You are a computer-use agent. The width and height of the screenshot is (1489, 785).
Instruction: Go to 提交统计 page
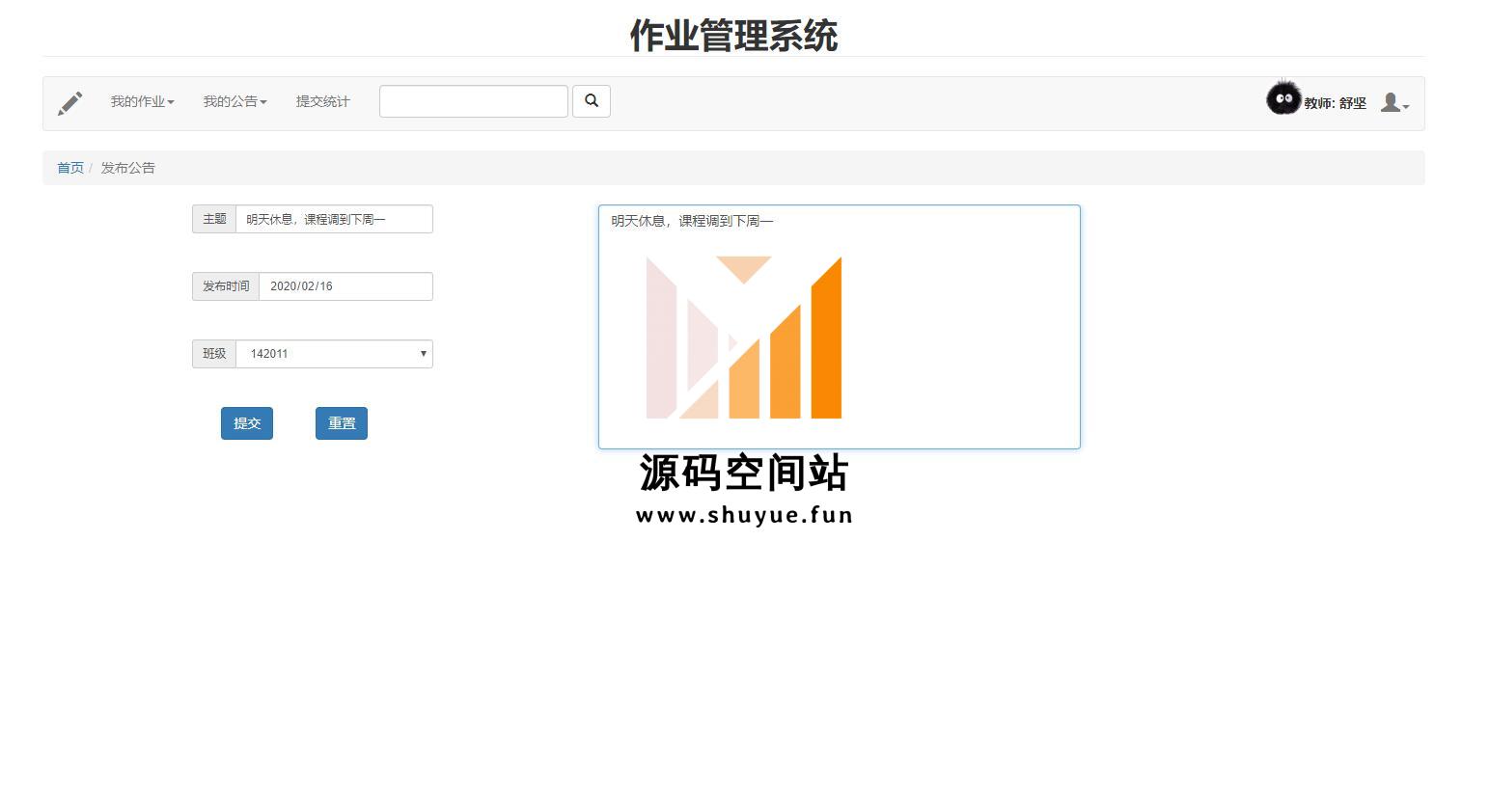pos(322,101)
